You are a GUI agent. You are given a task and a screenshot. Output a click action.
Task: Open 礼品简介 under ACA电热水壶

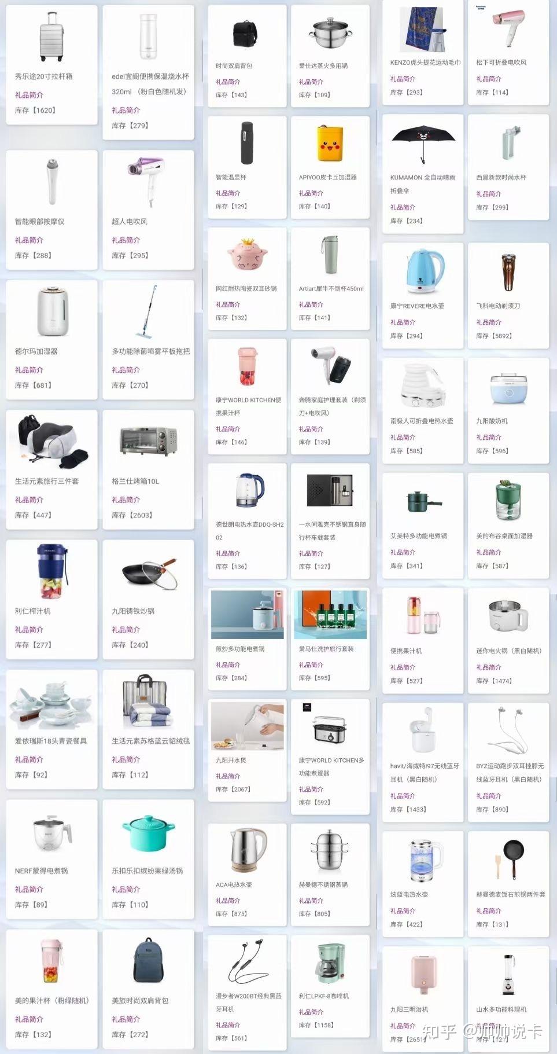click(228, 900)
